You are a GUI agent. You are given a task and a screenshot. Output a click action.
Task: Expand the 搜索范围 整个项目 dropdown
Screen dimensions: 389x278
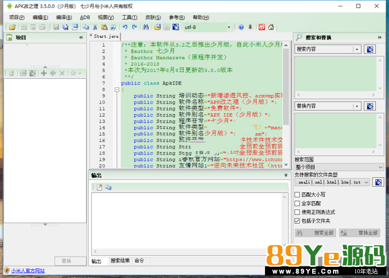pyautogui.click(x=380, y=167)
